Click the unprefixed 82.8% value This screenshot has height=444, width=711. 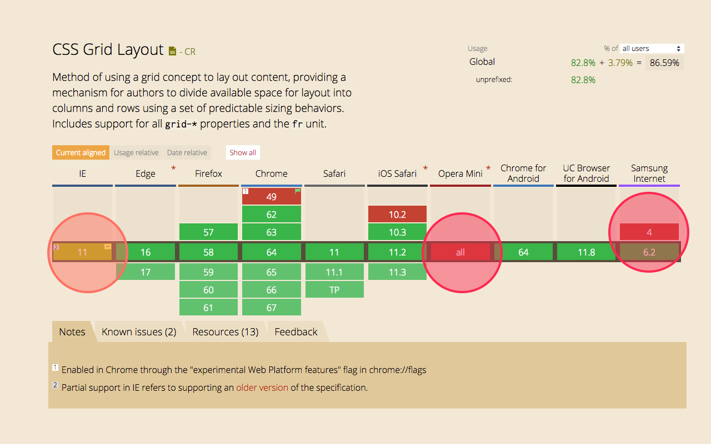click(583, 80)
